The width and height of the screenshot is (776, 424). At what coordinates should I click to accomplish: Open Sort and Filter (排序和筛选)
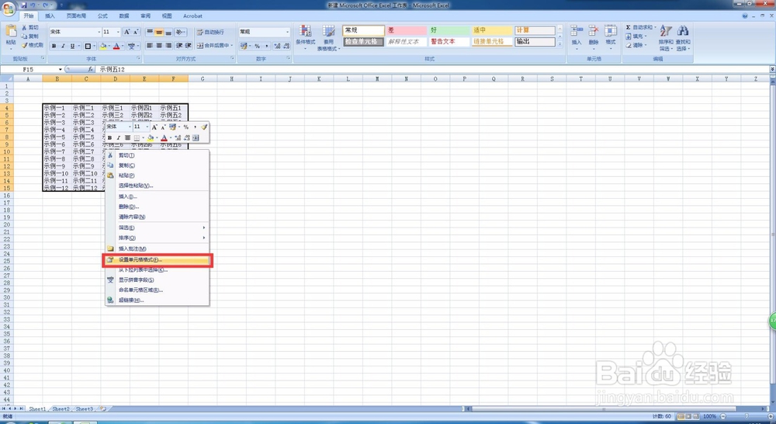pos(666,37)
